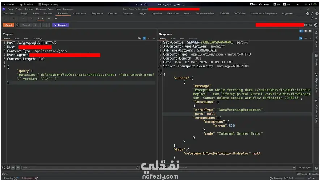Open the Project menu
Image resolution: width=320 pixels, height=180 pixels.
coord(19,9)
